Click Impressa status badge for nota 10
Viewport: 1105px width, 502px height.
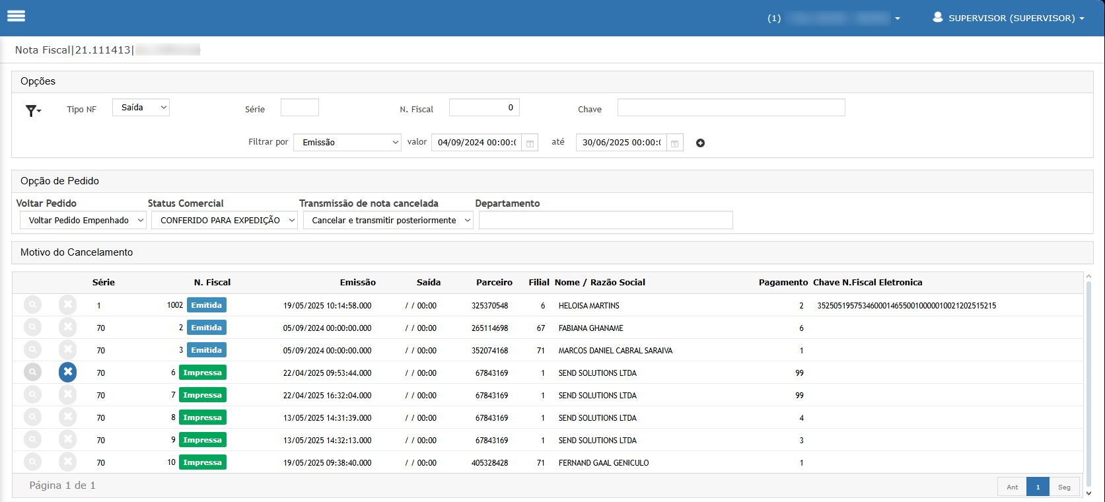click(203, 462)
